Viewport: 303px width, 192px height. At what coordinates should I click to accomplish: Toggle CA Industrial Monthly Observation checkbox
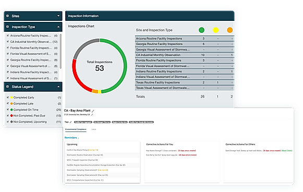click(x=8, y=42)
